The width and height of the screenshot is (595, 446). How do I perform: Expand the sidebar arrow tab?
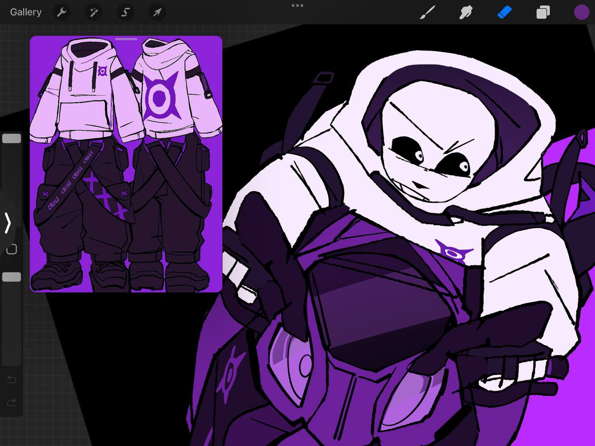click(x=7, y=223)
